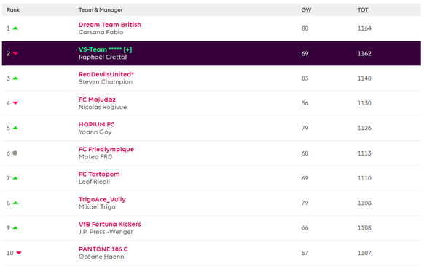Screen dimensions: 424x266
Task: Open VS-Team ***** [+] team link
Action: click(105, 49)
